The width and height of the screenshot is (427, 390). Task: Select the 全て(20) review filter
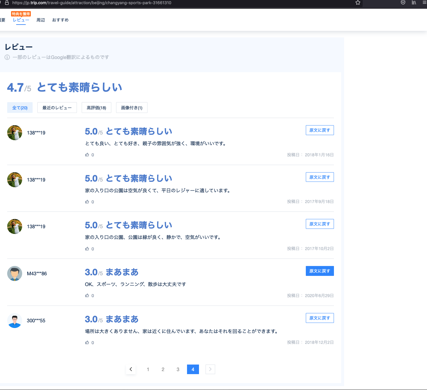[20, 108]
